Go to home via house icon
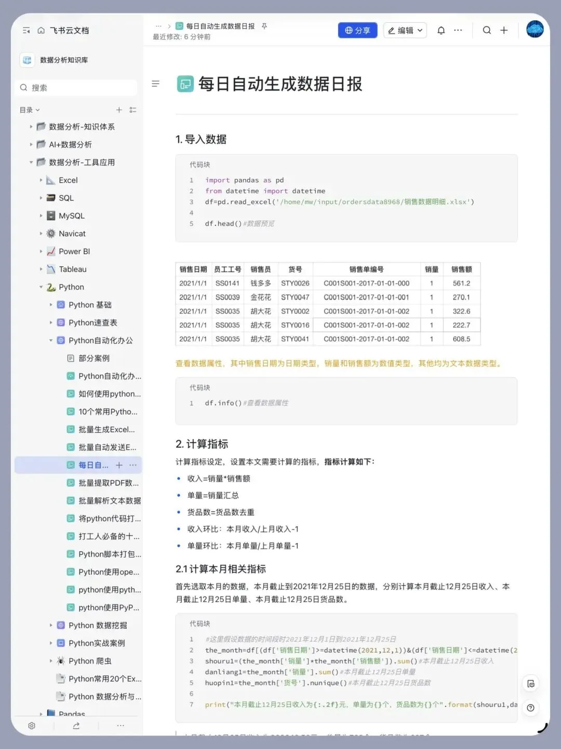561x749 pixels. [41, 31]
